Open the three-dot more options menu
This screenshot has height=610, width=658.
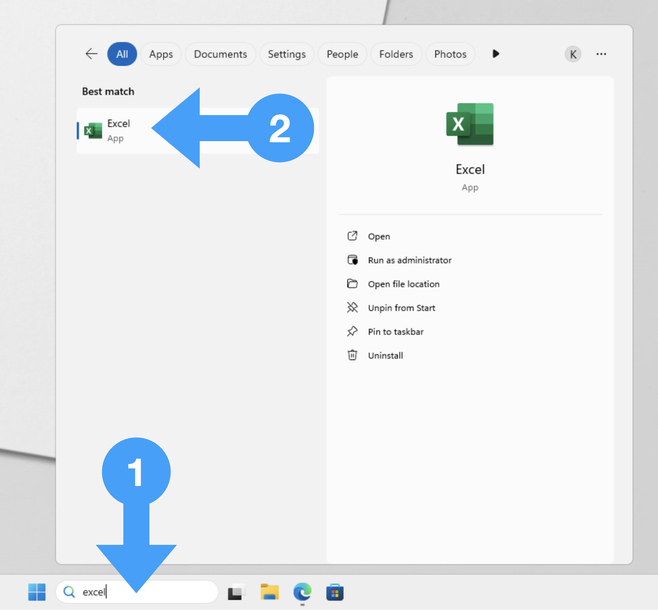tap(601, 54)
